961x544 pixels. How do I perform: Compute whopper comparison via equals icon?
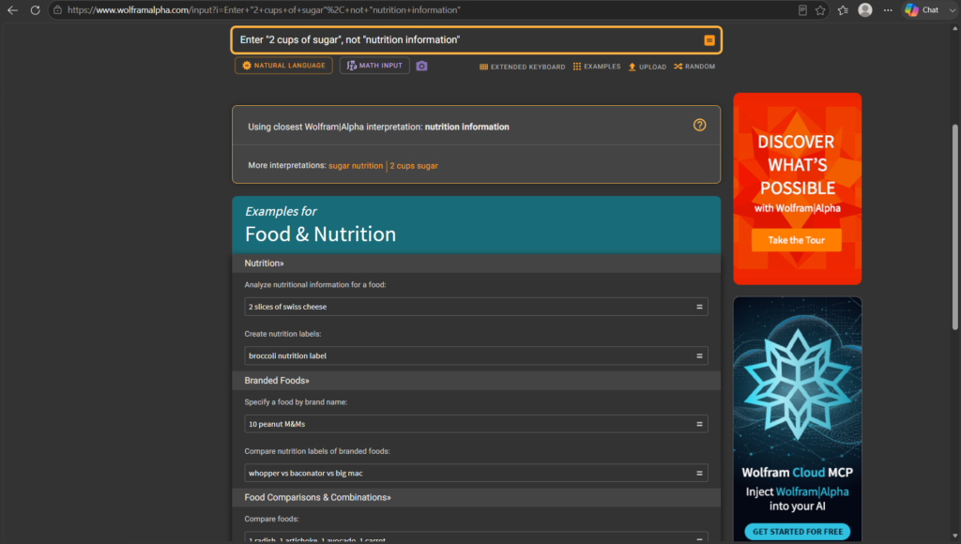point(699,473)
